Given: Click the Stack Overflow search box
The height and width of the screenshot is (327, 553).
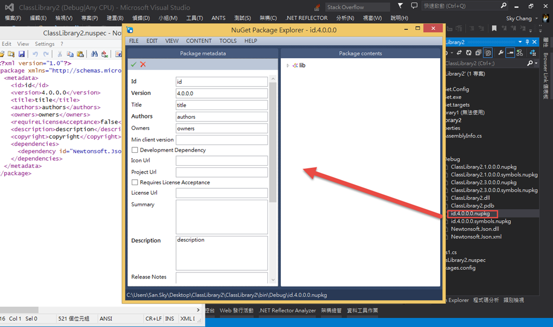Looking at the screenshot, I should [358, 7].
